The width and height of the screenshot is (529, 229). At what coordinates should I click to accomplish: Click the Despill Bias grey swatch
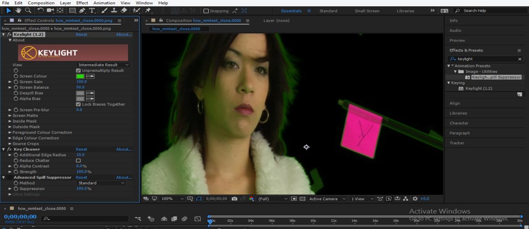[81, 93]
